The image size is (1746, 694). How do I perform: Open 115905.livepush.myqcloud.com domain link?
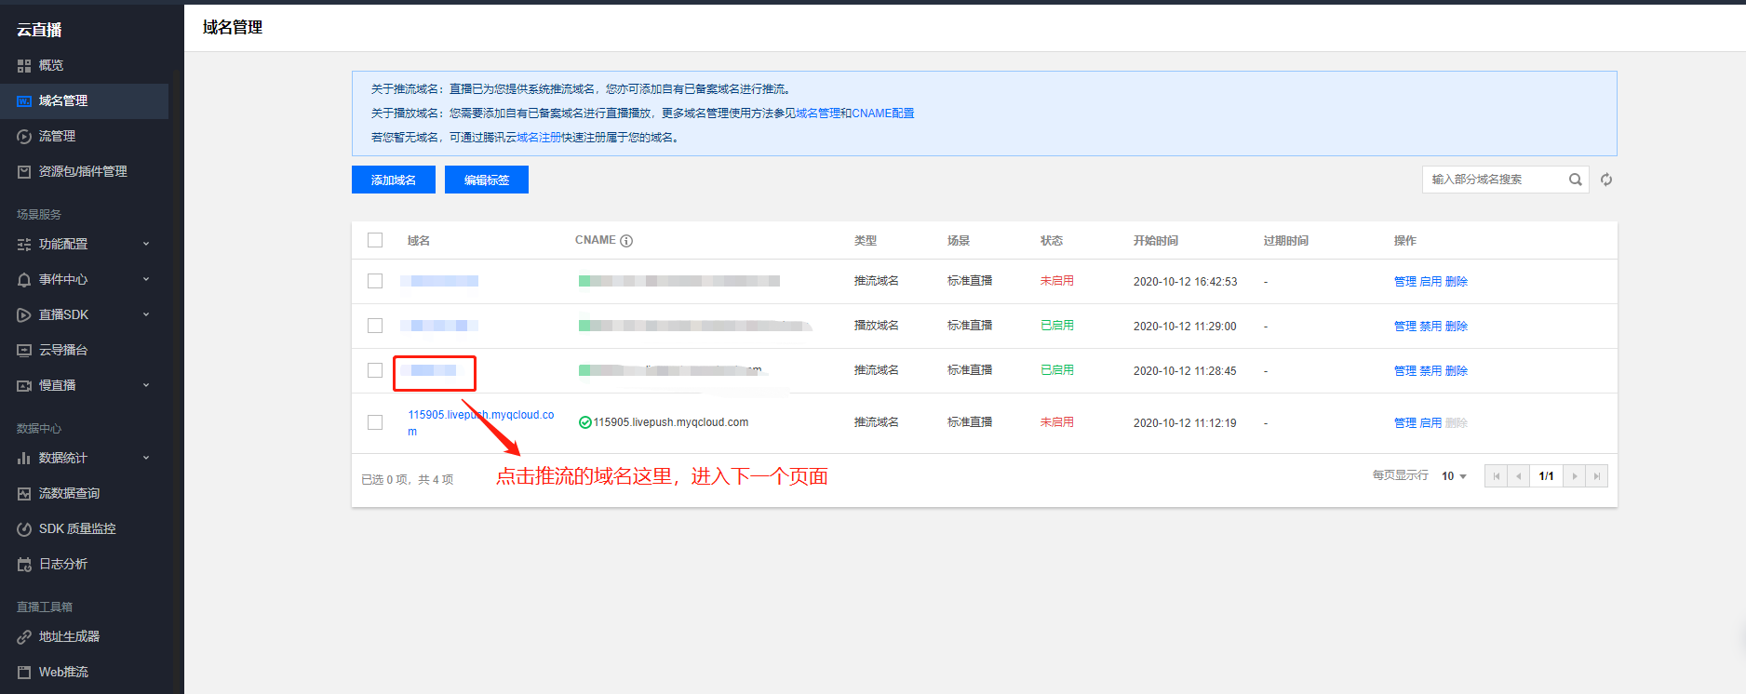tap(481, 423)
